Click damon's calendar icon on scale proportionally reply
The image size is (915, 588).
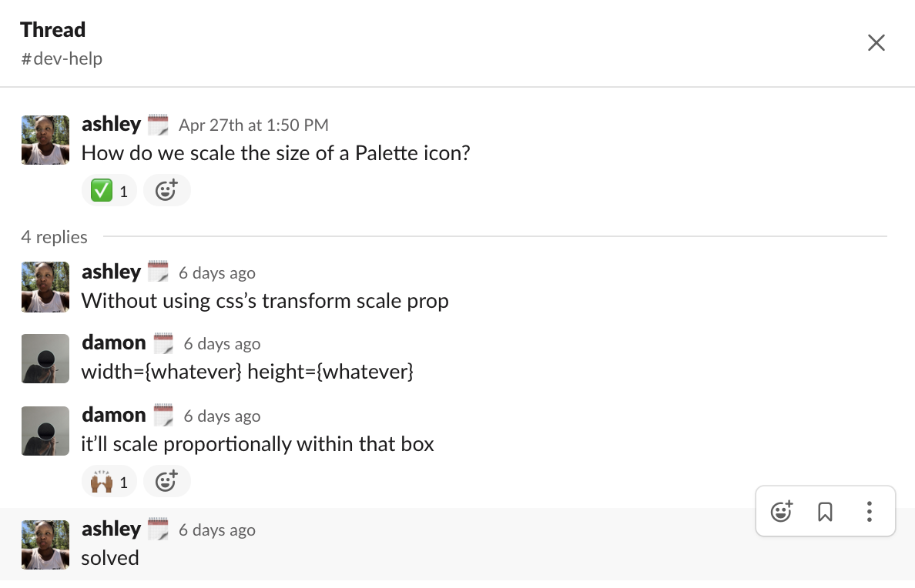(163, 416)
